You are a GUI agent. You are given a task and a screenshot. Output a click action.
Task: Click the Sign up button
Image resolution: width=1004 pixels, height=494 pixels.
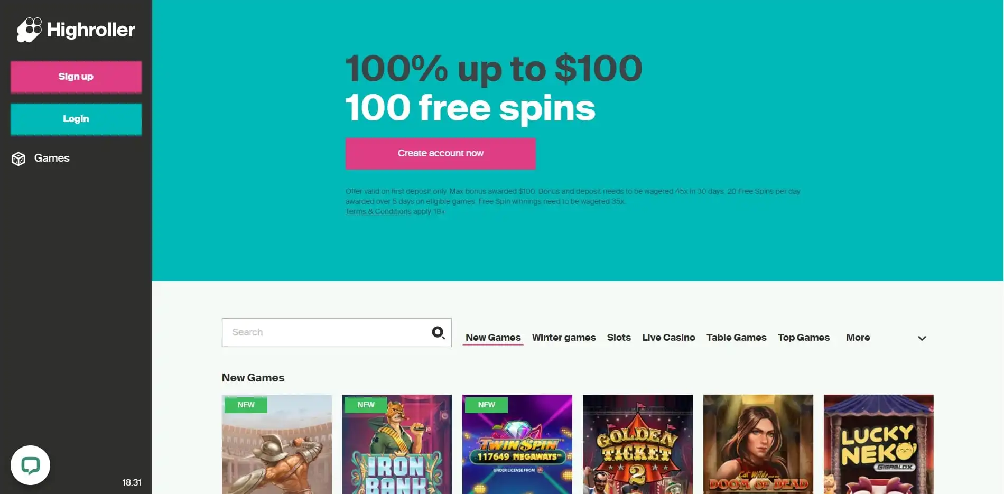(76, 77)
